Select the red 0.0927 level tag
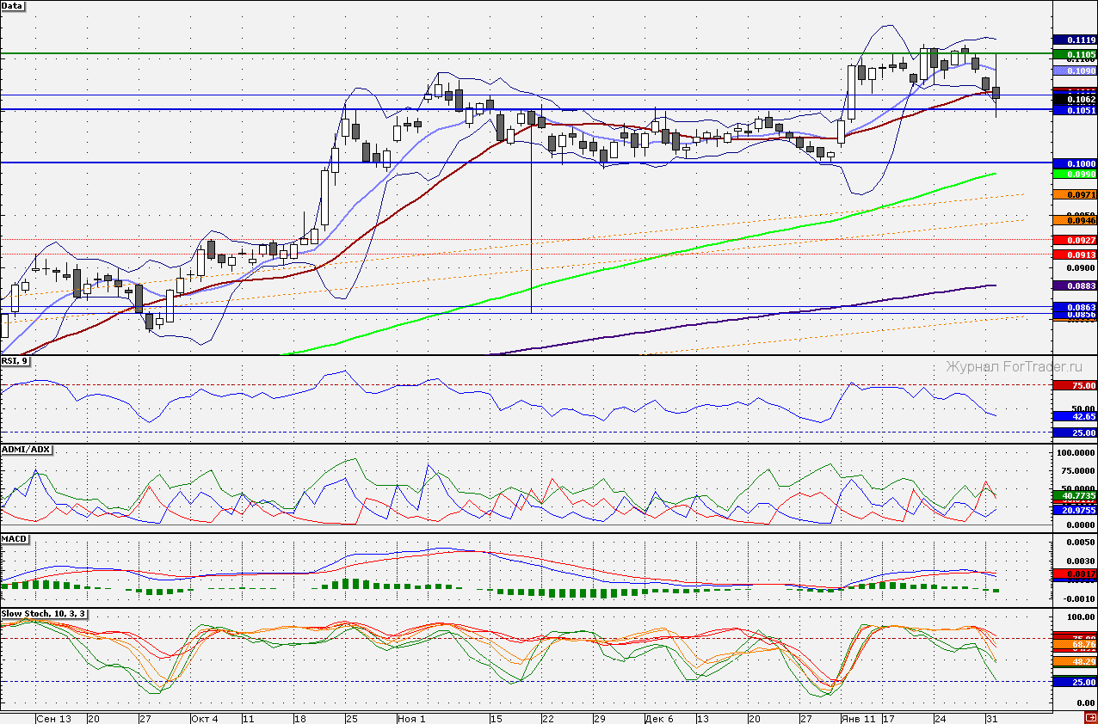 [x=1075, y=240]
